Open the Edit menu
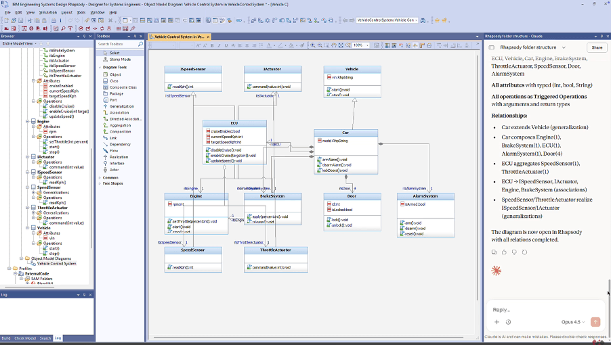 tap(18, 12)
